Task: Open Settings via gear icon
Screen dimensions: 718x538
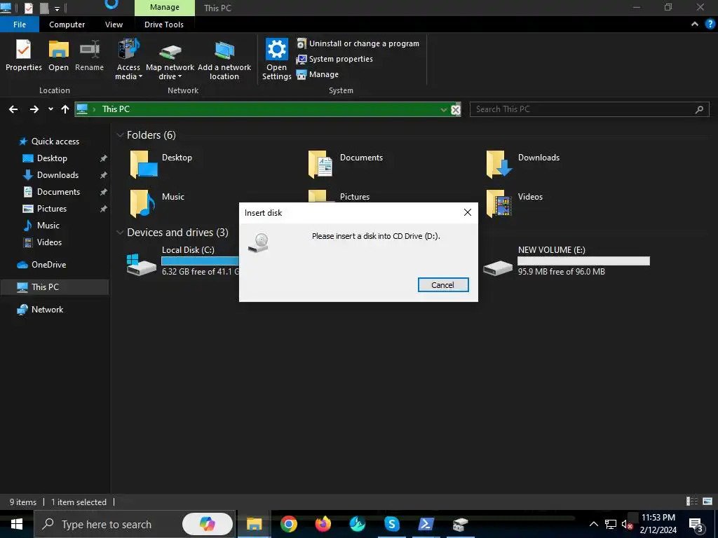Action: (x=276, y=60)
